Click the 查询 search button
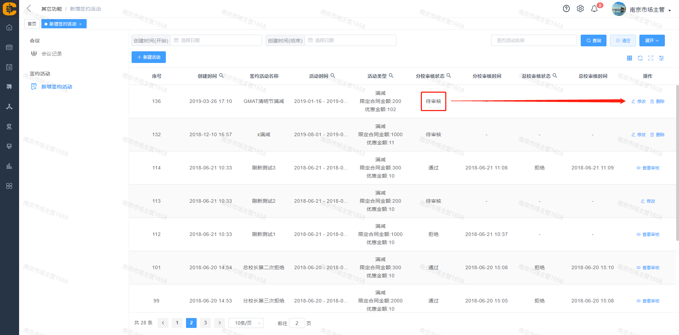This screenshot has height=335, width=679. point(593,41)
